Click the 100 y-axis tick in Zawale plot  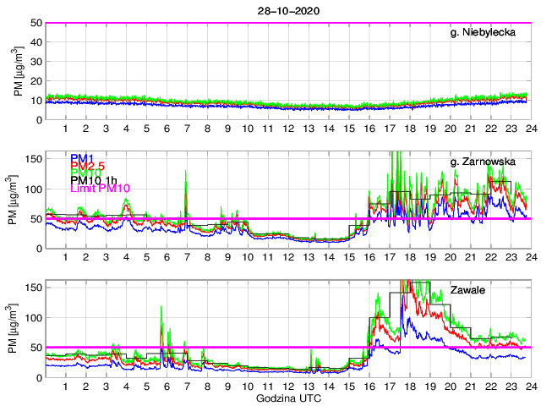(x=33, y=317)
